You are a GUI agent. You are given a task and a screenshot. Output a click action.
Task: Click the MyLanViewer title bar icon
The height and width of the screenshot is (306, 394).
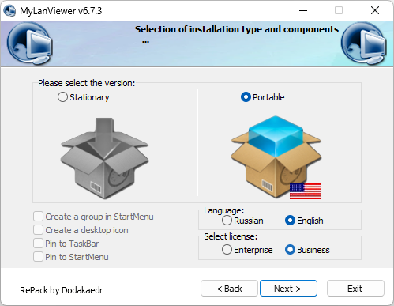(9, 11)
